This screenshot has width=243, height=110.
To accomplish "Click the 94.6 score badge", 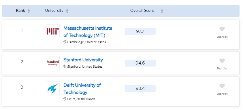I will click(140, 63).
